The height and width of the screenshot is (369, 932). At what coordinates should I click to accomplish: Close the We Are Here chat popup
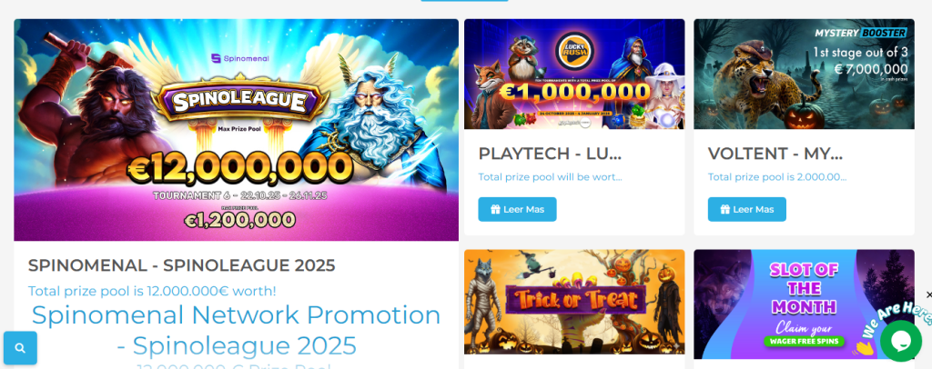point(929,294)
